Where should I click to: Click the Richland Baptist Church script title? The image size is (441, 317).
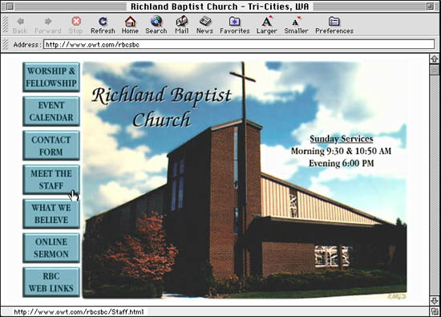point(162,107)
